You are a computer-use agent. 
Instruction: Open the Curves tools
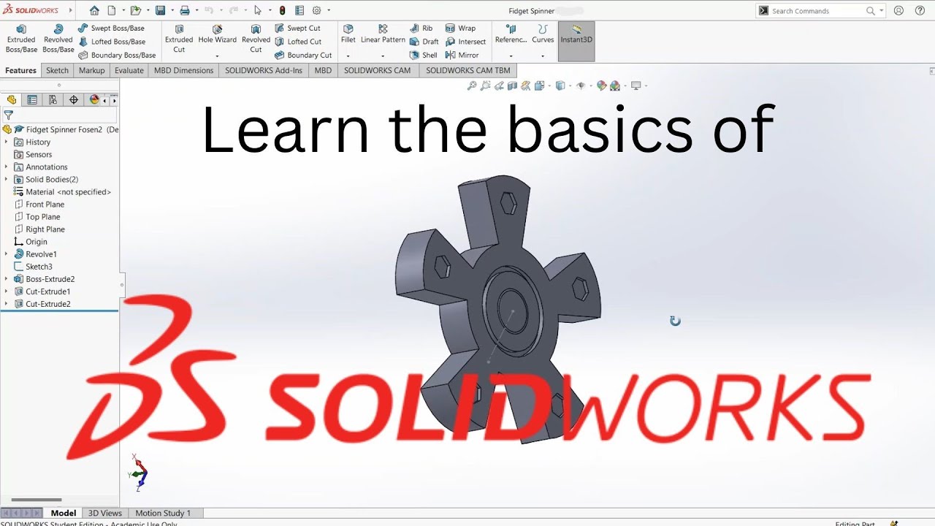coord(543,34)
